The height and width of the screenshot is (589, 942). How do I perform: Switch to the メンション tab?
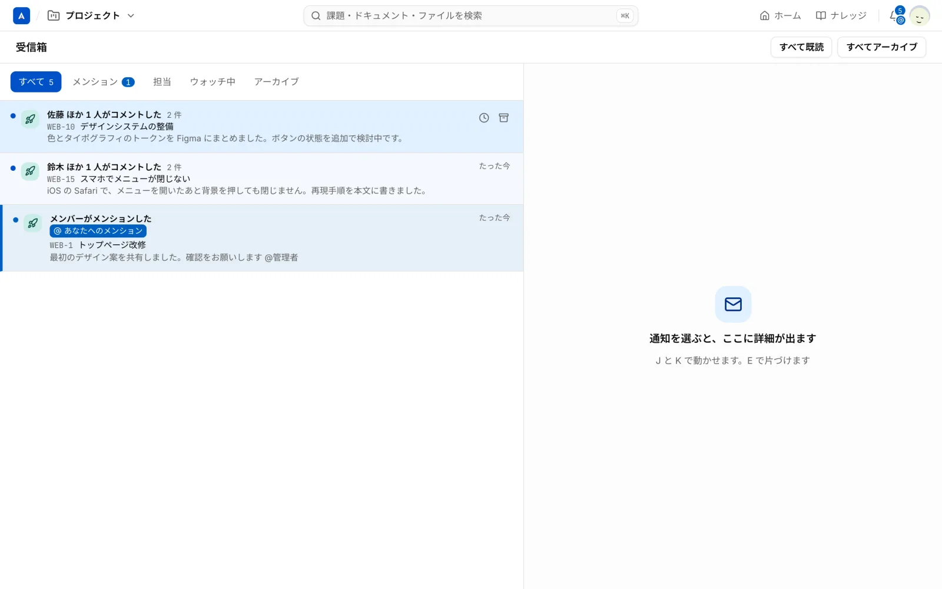pyautogui.click(x=103, y=82)
